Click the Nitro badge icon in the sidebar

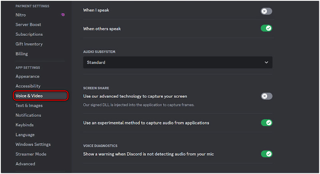tap(63, 15)
